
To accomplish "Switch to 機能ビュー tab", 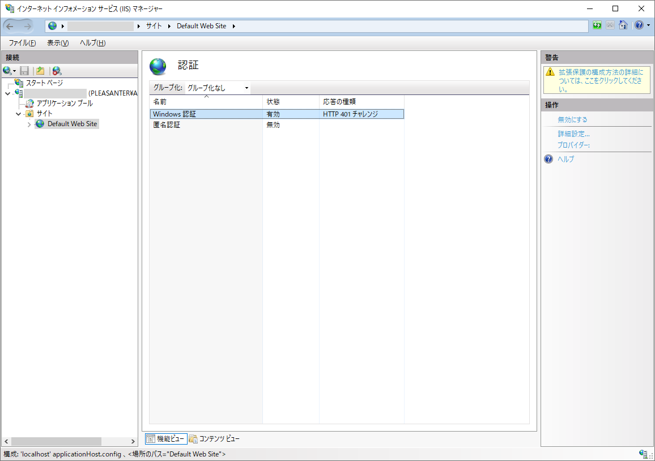I will click(x=166, y=439).
